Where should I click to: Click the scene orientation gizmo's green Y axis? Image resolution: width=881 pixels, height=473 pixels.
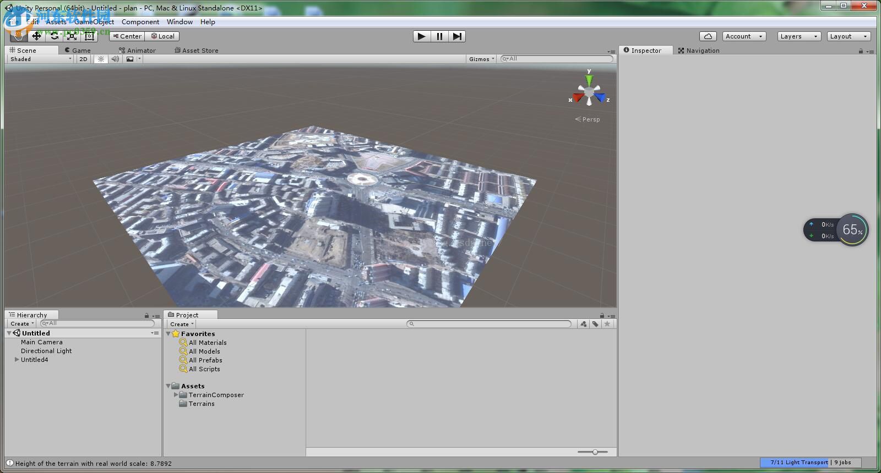pyautogui.click(x=589, y=80)
